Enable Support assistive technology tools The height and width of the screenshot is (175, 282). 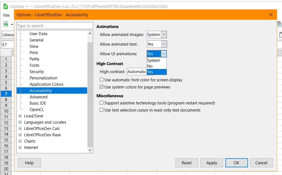[x=102, y=103]
